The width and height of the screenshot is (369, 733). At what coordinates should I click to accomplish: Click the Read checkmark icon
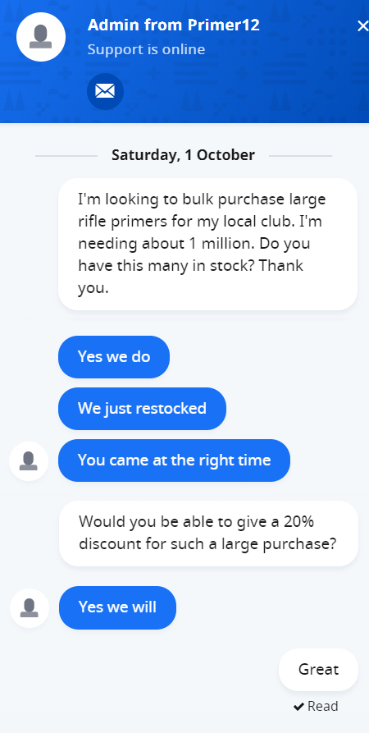[x=298, y=707]
